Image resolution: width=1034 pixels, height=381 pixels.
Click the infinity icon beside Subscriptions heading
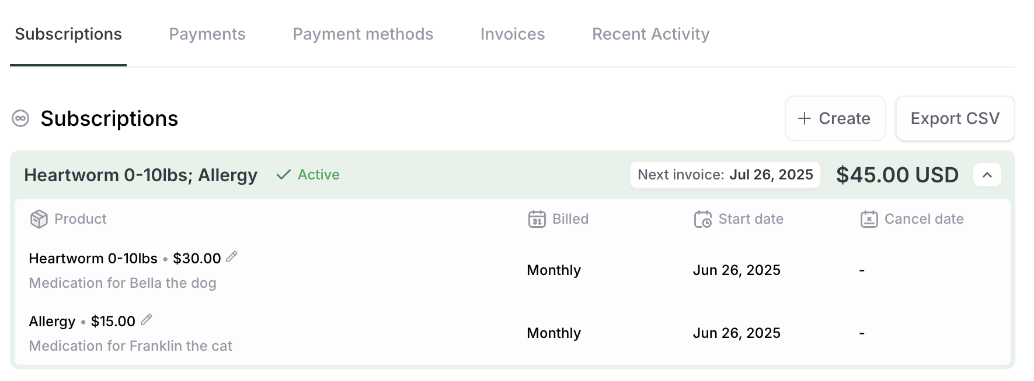tap(20, 118)
